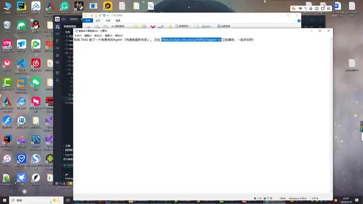Select the Tencent PC Manager shield icon

22,159
